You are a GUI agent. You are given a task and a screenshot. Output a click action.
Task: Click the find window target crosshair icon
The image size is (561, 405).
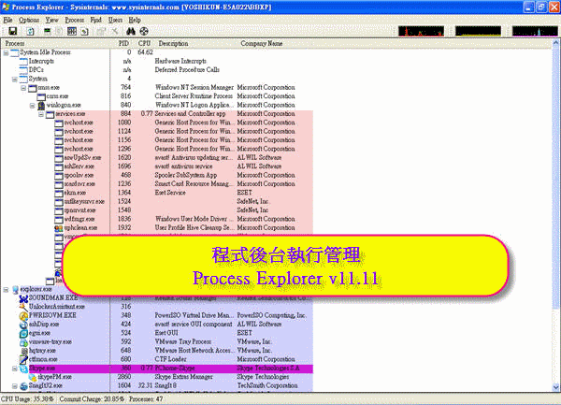click(145, 32)
